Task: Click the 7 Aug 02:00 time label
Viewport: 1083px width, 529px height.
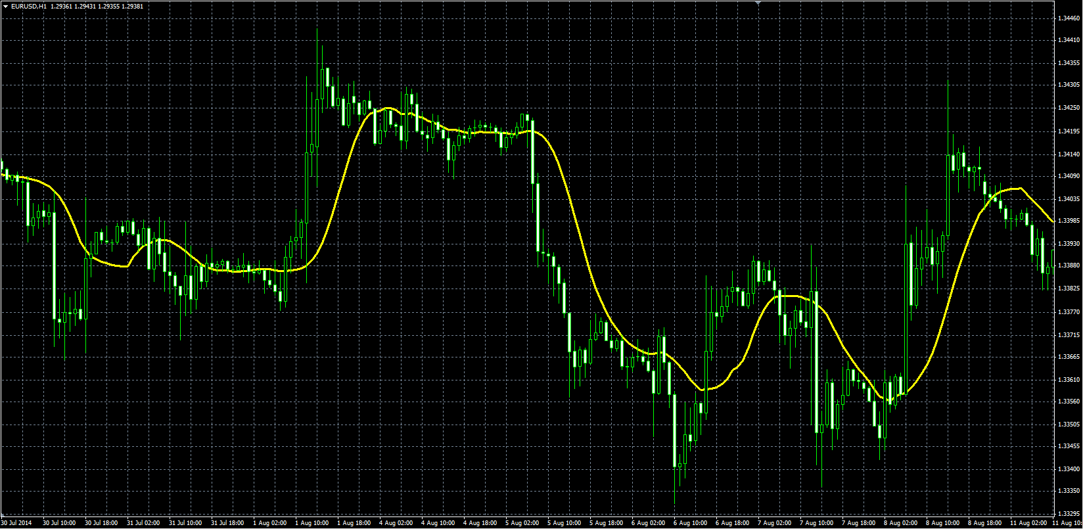Action: click(x=774, y=523)
